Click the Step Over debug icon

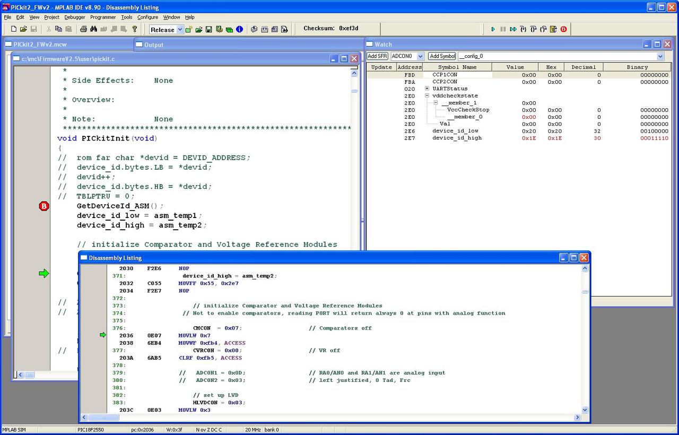click(533, 29)
